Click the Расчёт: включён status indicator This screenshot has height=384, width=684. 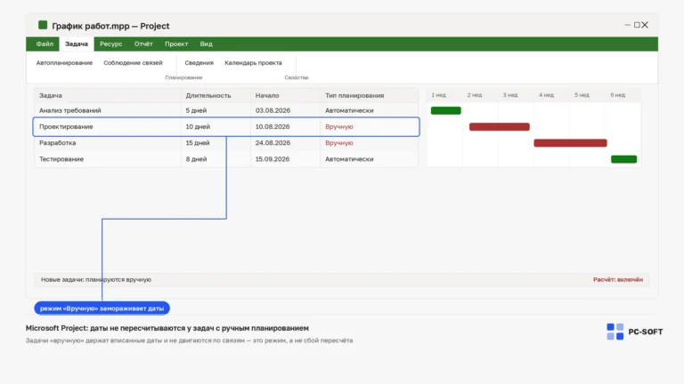[618, 279]
